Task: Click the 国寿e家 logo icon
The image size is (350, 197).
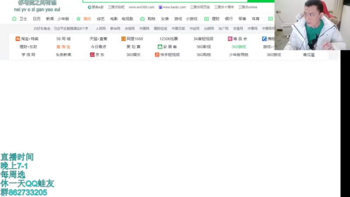Action: (89, 7)
